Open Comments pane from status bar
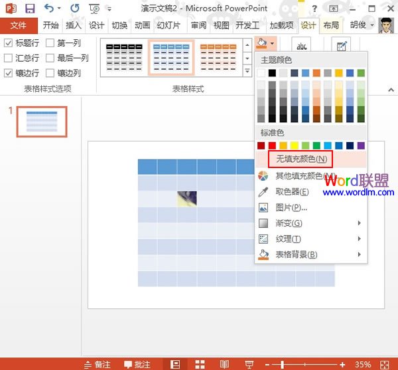 coord(137,365)
